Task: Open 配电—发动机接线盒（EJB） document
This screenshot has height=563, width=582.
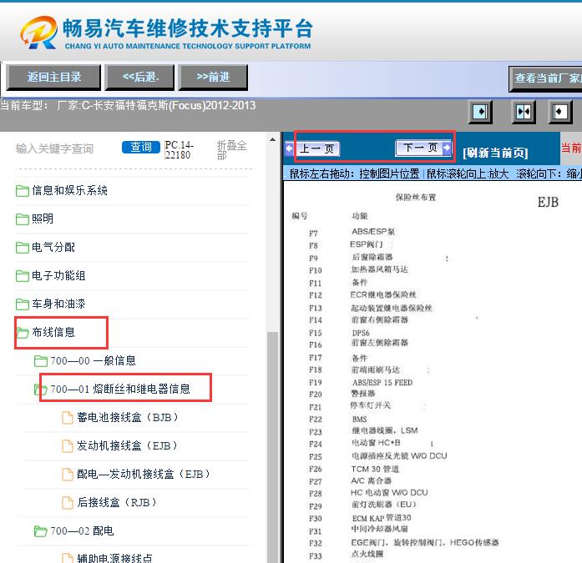Action: 144,474
